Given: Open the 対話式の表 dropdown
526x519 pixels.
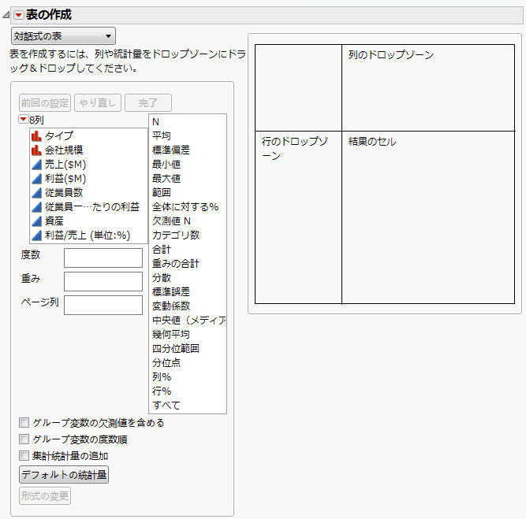Looking at the screenshot, I should tap(63, 36).
